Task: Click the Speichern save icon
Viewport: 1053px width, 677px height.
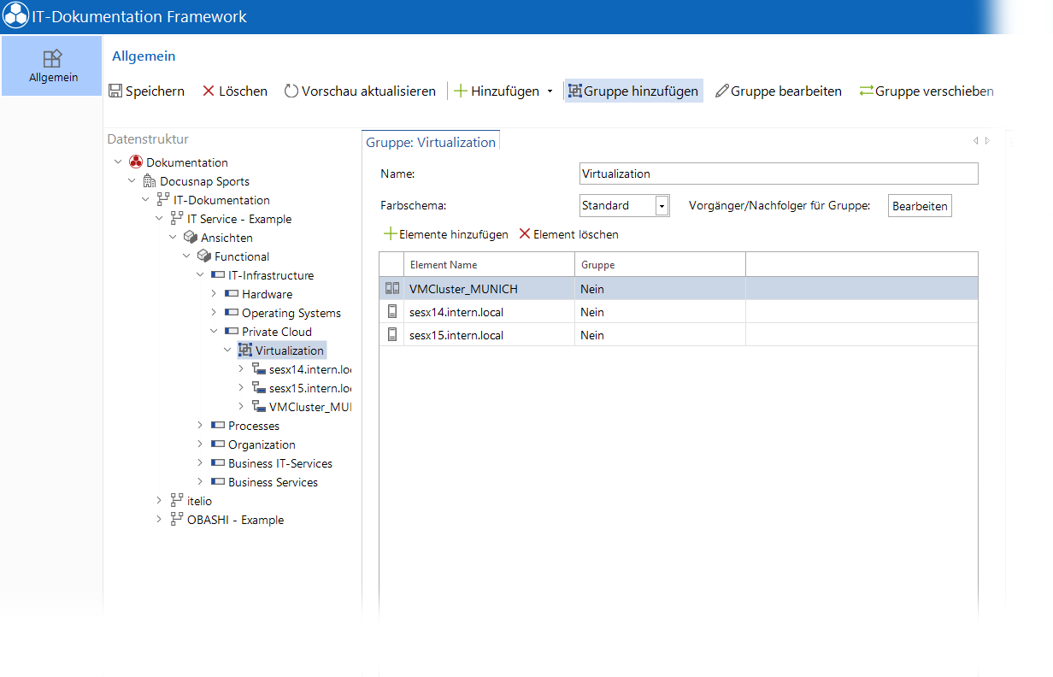Action: [x=115, y=91]
